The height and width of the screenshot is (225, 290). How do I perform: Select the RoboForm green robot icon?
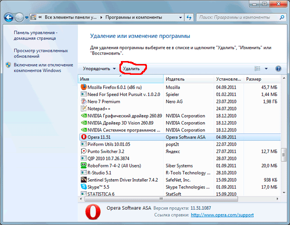(x=84, y=165)
